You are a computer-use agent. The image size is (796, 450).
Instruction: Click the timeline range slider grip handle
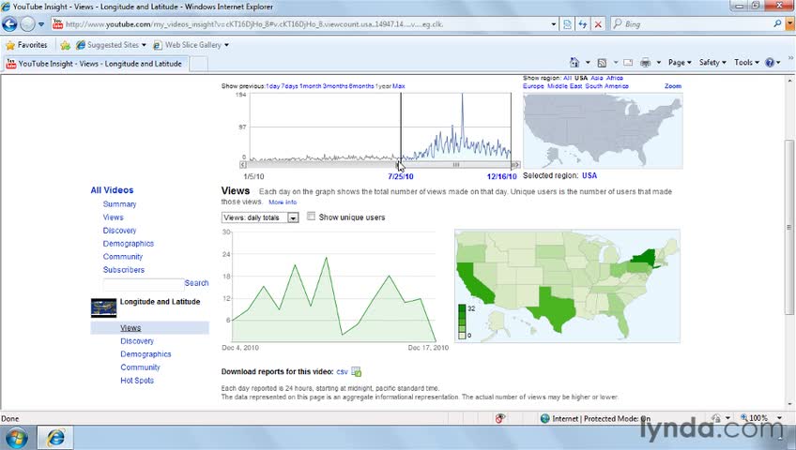(x=456, y=165)
